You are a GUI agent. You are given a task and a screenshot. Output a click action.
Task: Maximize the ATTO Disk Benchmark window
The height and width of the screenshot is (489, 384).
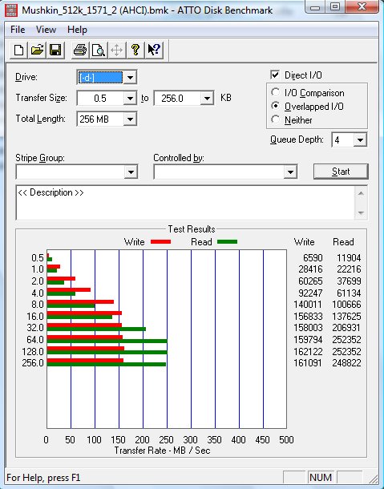pyautogui.click(x=335, y=7)
